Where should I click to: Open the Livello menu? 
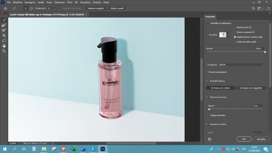(41, 2)
